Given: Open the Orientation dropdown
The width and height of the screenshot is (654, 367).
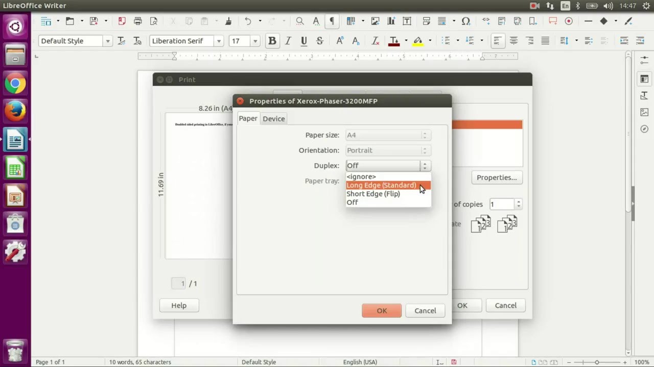Looking at the screenshot, I should (388, 150).
